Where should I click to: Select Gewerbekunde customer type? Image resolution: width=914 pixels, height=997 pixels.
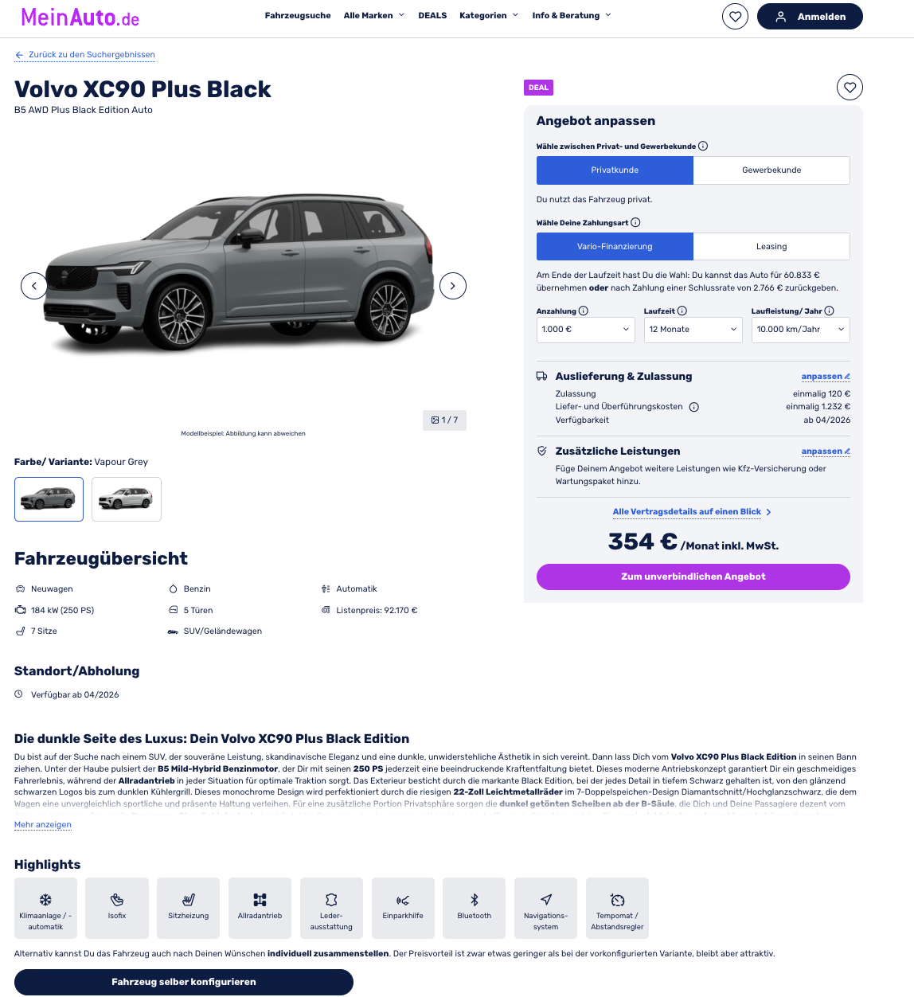771,170
